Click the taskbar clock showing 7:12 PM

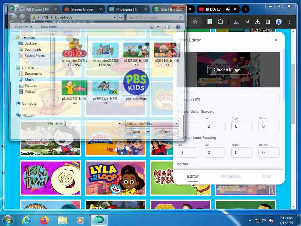(x=286, y=220)
